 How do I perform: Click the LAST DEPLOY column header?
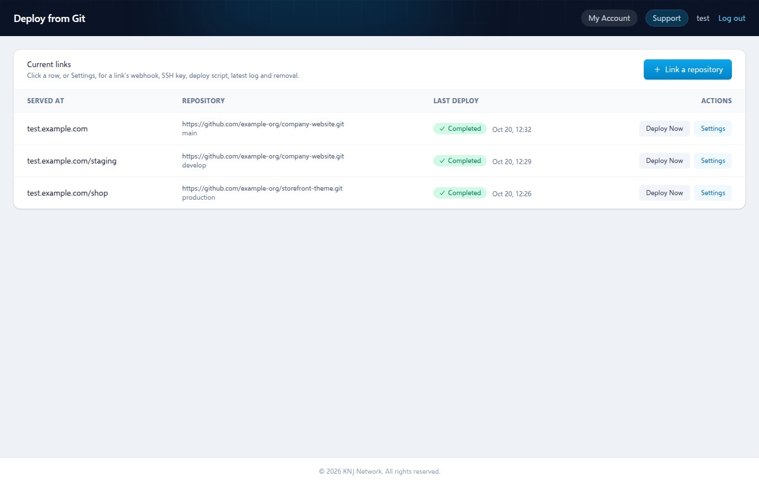point(456,101)
